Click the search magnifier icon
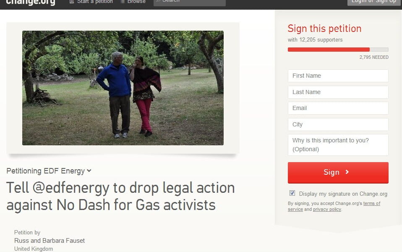402x252 pixels. [x=158, y=1]
